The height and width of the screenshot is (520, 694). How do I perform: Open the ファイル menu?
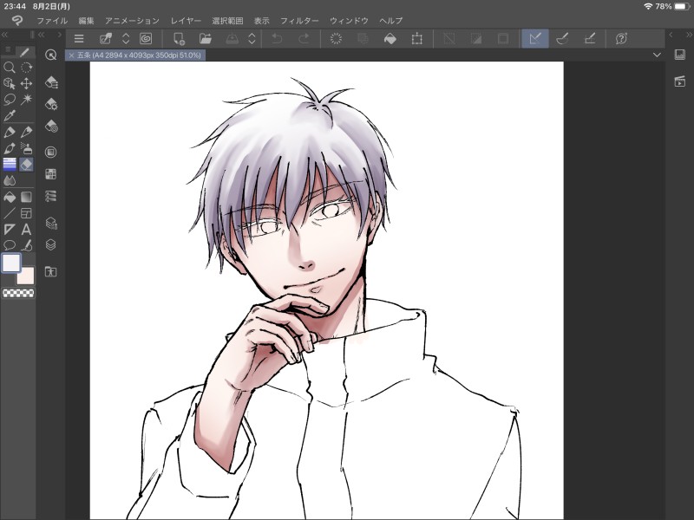click(x=52, y=21)
